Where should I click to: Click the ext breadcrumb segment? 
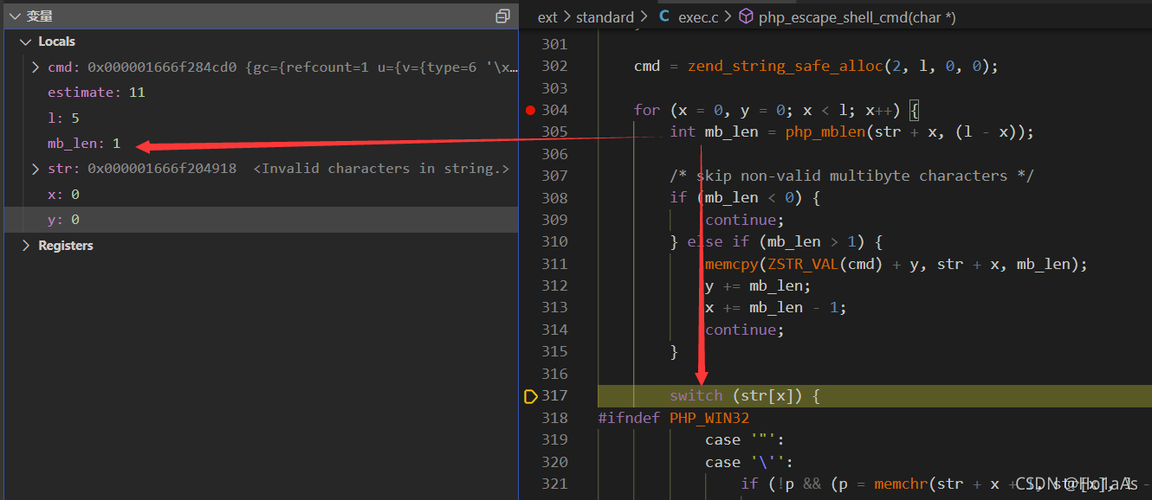click(547, 17)
